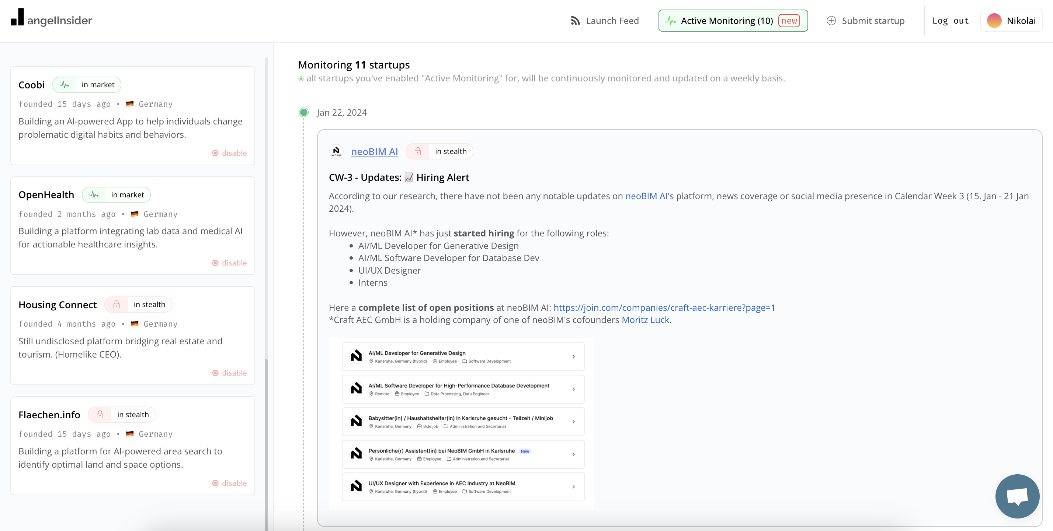The height and width of the screenshot is (531, 1053).
Task: Click the lock icon on Housing Connect
Action: pos(117,305)
